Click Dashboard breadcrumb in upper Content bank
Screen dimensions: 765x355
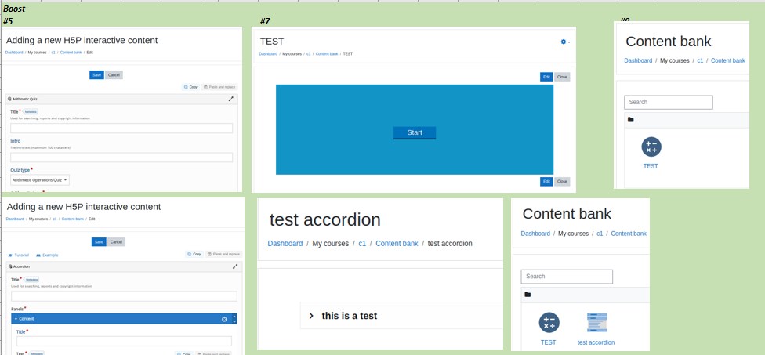(x=638, y=61)
